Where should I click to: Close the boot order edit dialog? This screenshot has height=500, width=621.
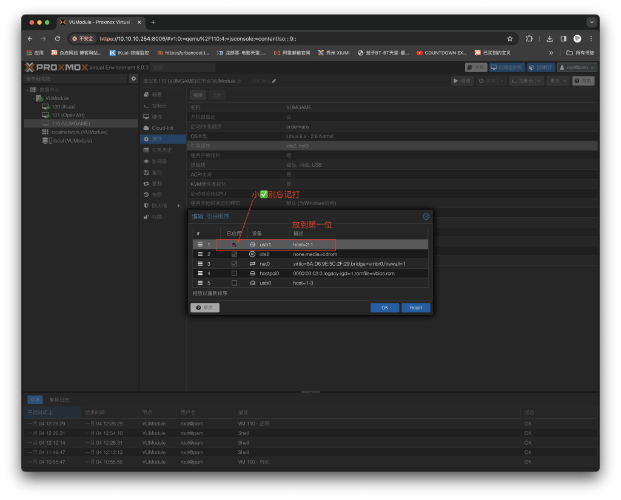[x=426, y=216]
